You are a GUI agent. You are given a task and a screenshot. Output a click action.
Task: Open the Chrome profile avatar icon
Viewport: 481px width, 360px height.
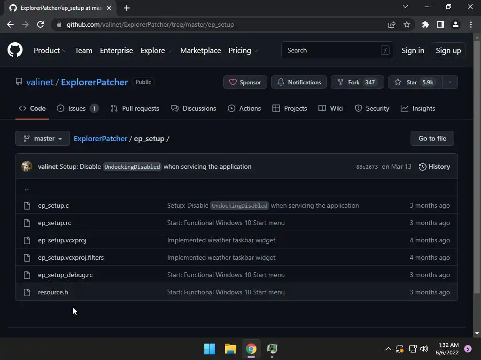456,24
